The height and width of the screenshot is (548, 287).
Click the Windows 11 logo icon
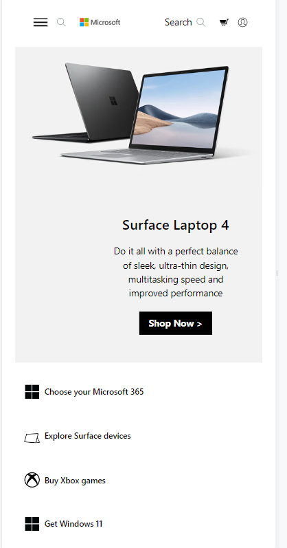point(32,524)
